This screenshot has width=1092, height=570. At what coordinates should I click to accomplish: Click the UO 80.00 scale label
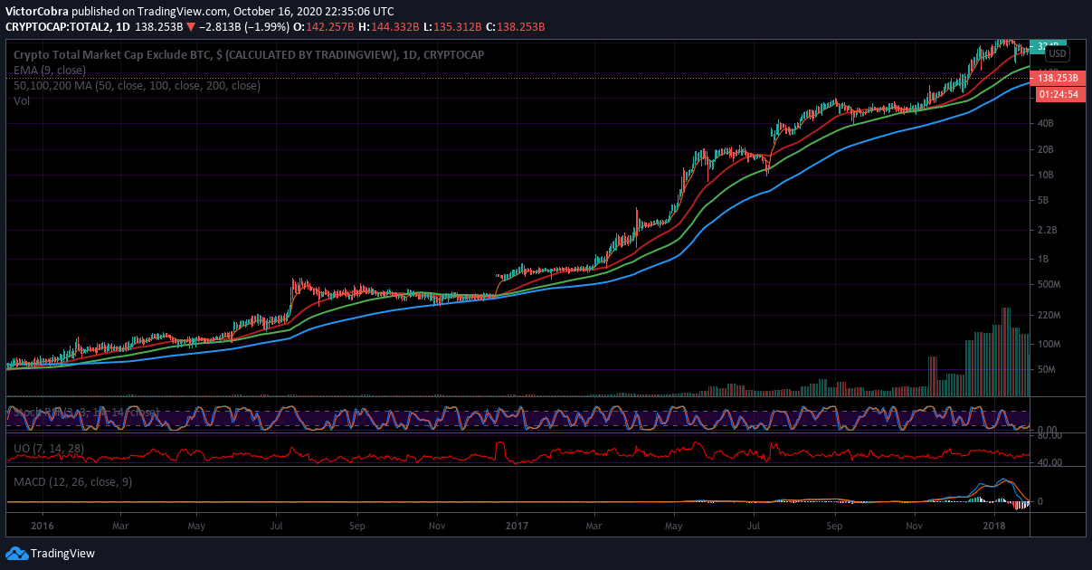[x=1049, y=436]
